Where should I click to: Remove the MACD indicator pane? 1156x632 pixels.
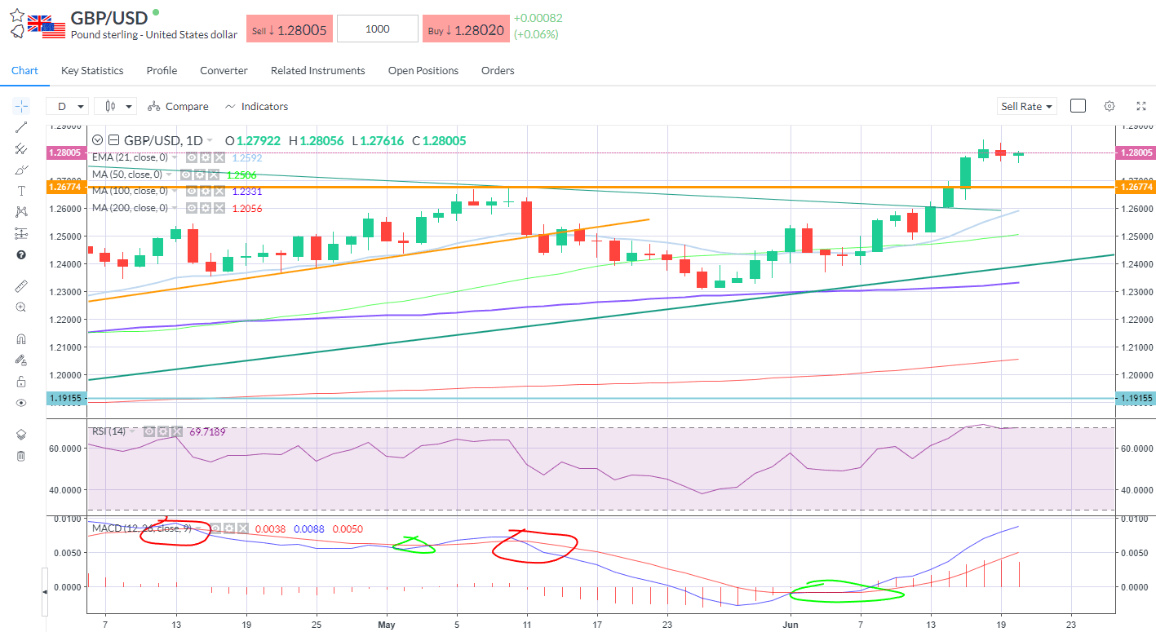pos(243,528)
